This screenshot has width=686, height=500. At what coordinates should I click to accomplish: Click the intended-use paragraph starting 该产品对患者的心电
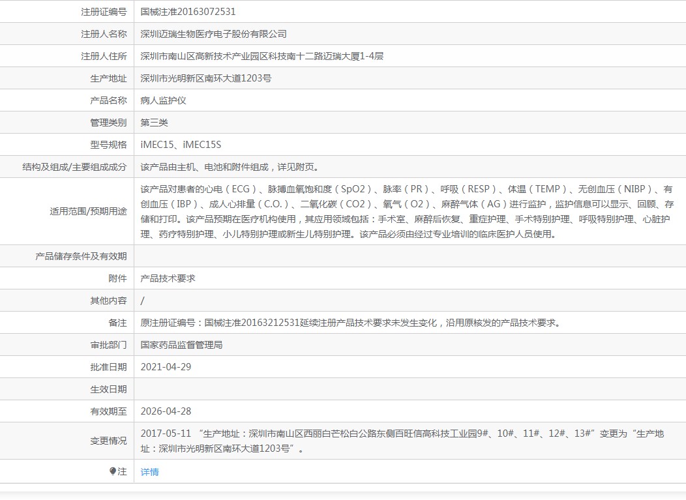pos(407,212)
